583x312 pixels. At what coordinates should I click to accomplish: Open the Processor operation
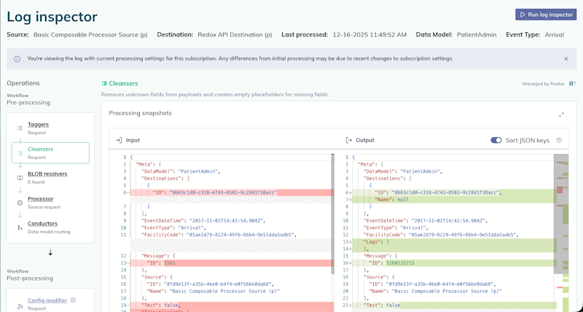click(x=41, y=198)
